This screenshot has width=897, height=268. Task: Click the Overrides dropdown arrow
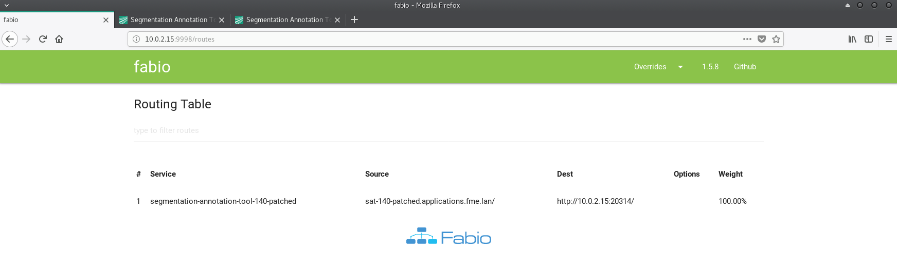(680, 67)
